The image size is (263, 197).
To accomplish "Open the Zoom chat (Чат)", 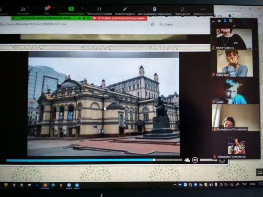I will tap(47, 11).
